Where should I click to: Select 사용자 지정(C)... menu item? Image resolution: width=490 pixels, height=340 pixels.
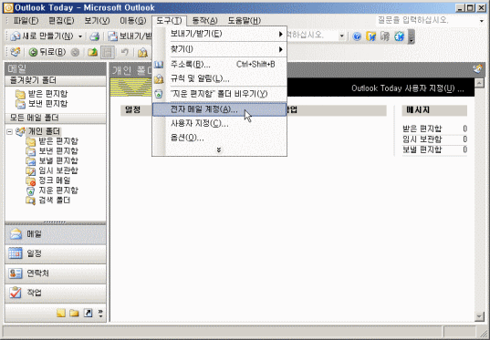tap(219, 124)
